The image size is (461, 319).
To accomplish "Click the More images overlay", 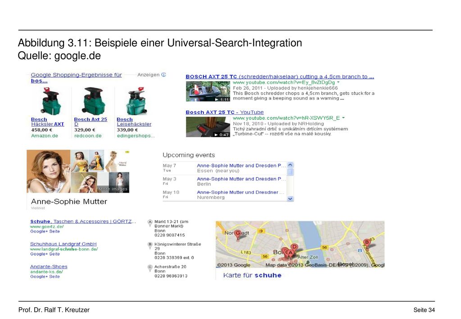I will click(113, 189).
